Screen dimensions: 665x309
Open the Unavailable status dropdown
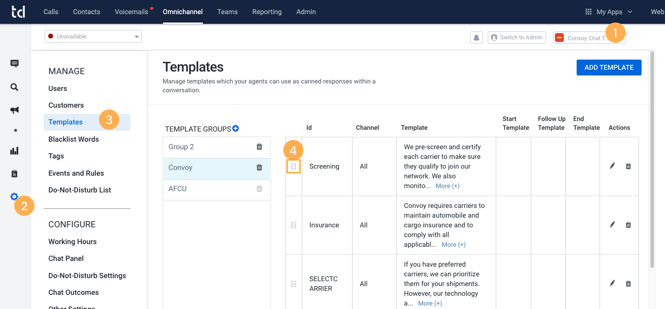point(93,37)
